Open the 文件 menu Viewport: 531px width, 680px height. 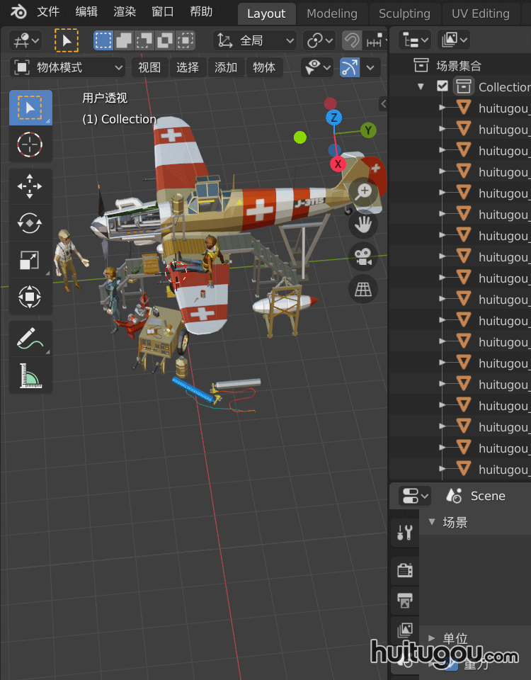[x=48, y=12]
